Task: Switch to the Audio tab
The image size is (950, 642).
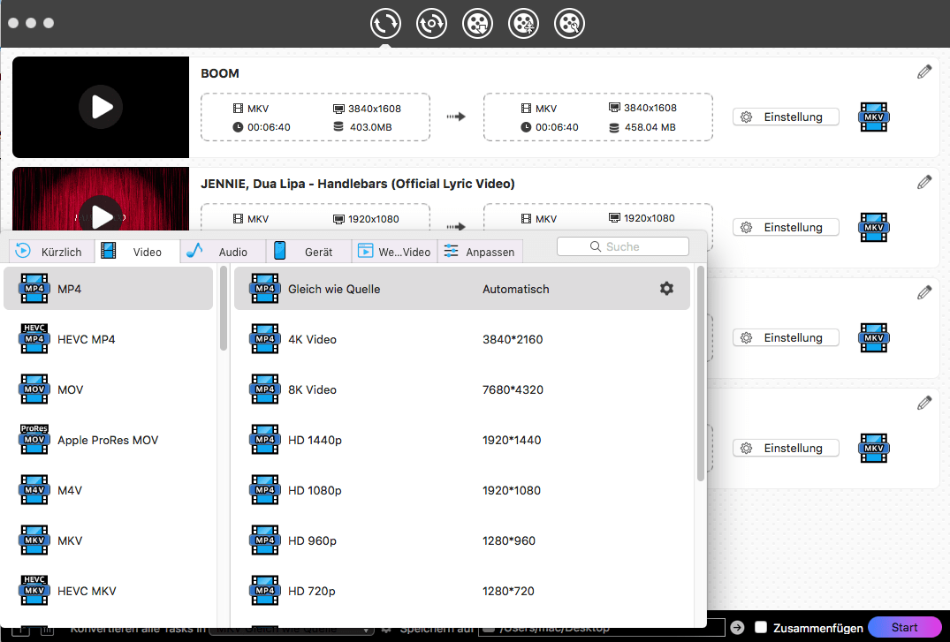Action: 223,252
